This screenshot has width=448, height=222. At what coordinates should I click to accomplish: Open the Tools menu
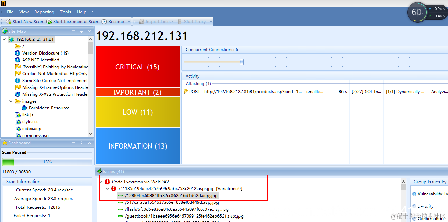(66, 12)
